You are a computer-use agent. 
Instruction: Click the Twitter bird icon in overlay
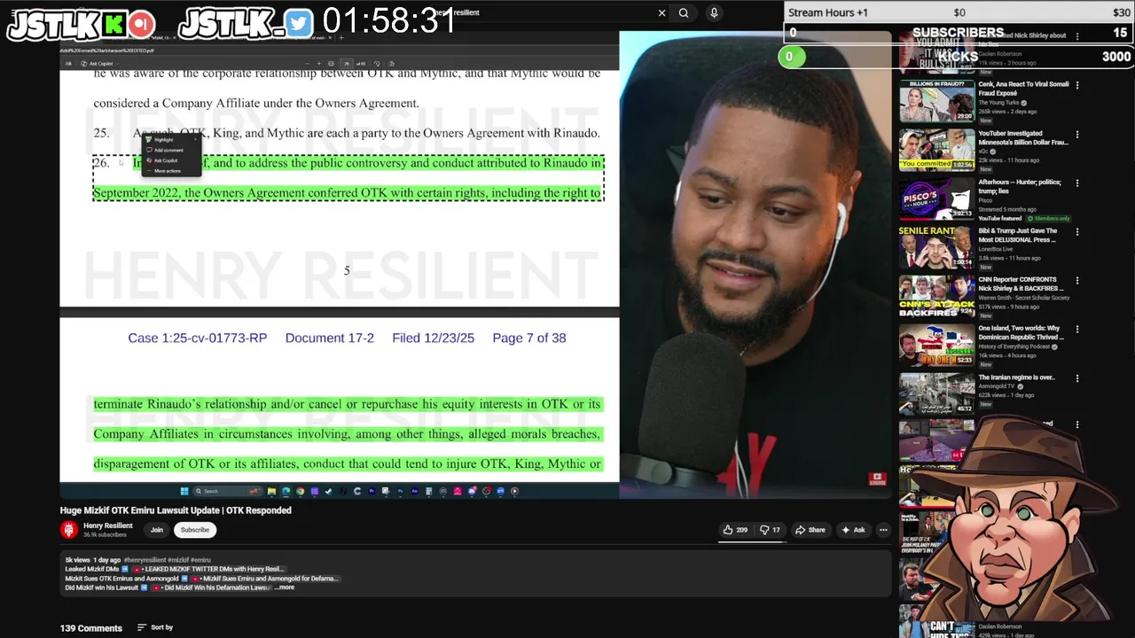299,24
